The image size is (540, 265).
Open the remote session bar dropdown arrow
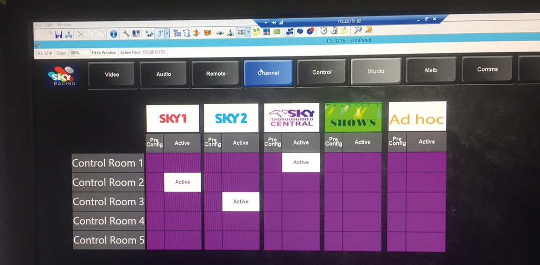[266, 23]
